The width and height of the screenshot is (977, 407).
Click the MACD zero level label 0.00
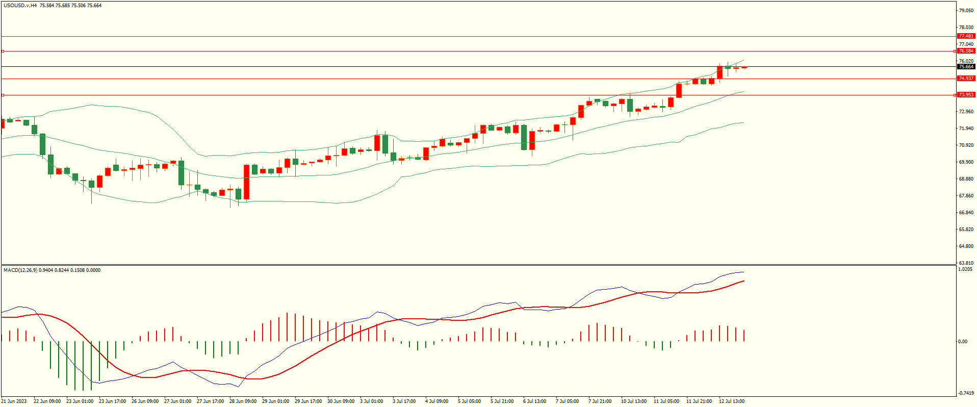tap(963, 342)
